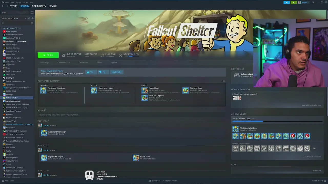The width and height of the screenshot is (328, 184).
Task: Open the Community Hub link
Action: (64, 63)
